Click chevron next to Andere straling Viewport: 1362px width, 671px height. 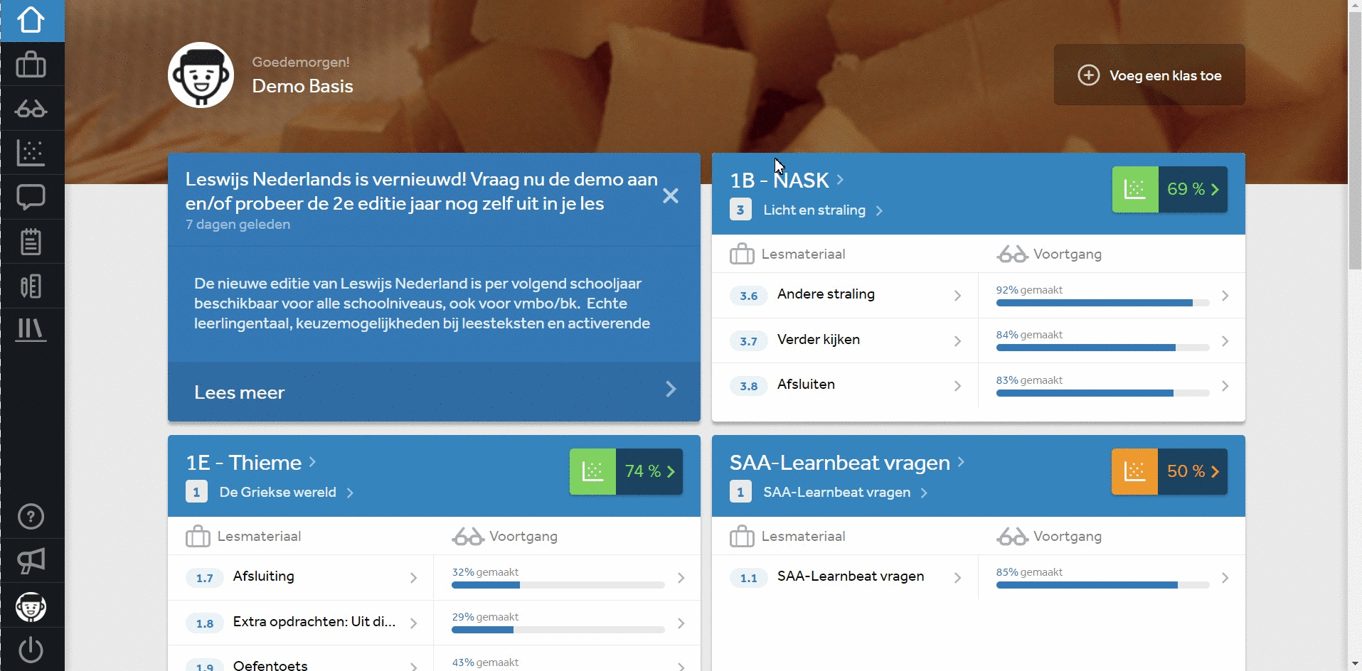(x=957, y=296)
